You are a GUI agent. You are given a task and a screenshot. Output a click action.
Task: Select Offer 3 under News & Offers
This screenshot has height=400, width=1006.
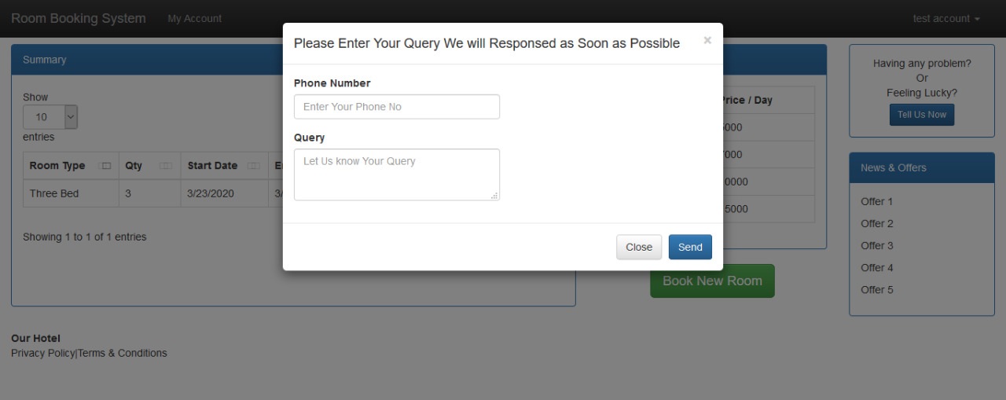[x=876, y=246]
